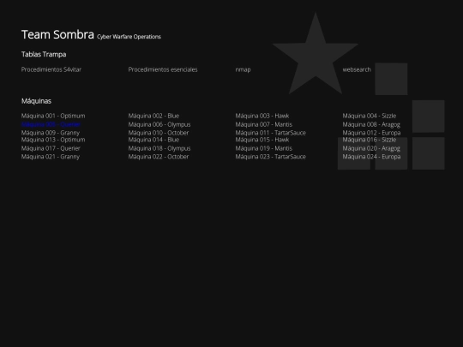Screen dimensions: 463x347
Task: Click the Máquinas section heading
Action: (36, 101)
